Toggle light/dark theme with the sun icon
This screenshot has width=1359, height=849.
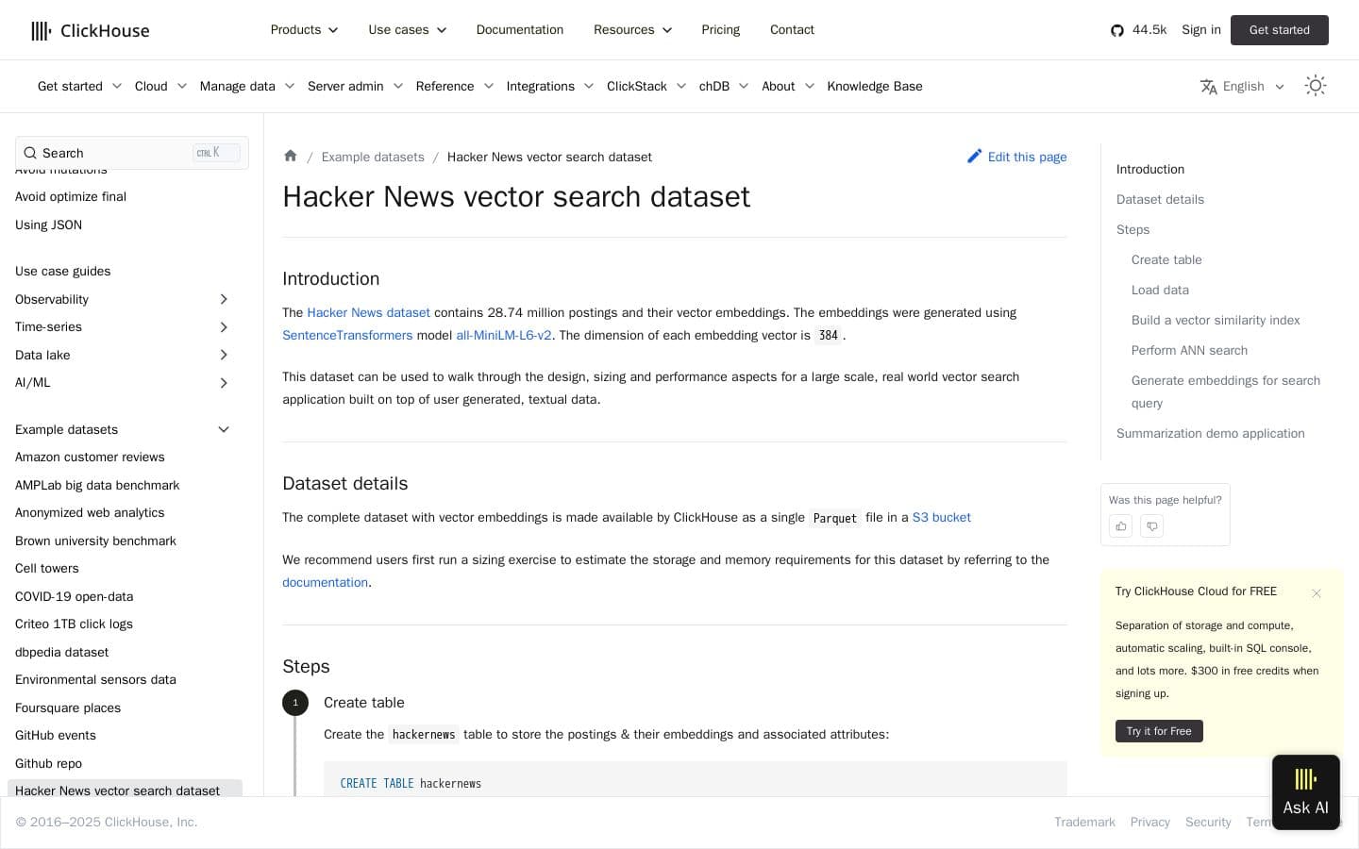1316,85
